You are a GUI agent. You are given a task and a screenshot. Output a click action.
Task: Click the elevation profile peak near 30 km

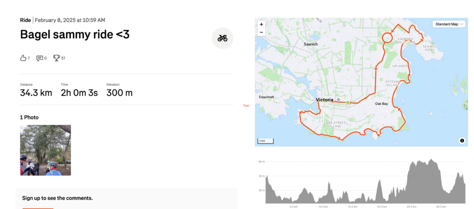(431, 161)
